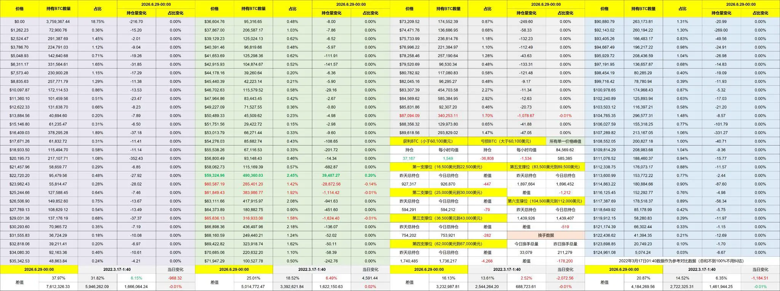
Task: Select the red price cell $61,849.43
Action: pyautogui.click(x=214, y=193)
